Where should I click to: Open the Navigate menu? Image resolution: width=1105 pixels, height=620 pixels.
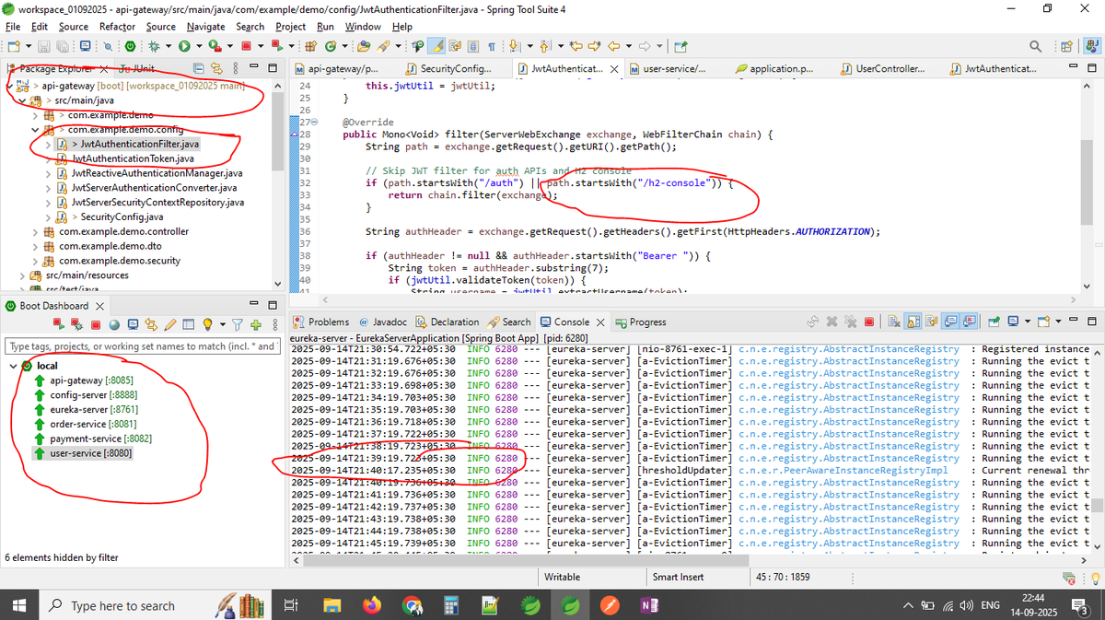pyautogui.click(x=205, y=27)
